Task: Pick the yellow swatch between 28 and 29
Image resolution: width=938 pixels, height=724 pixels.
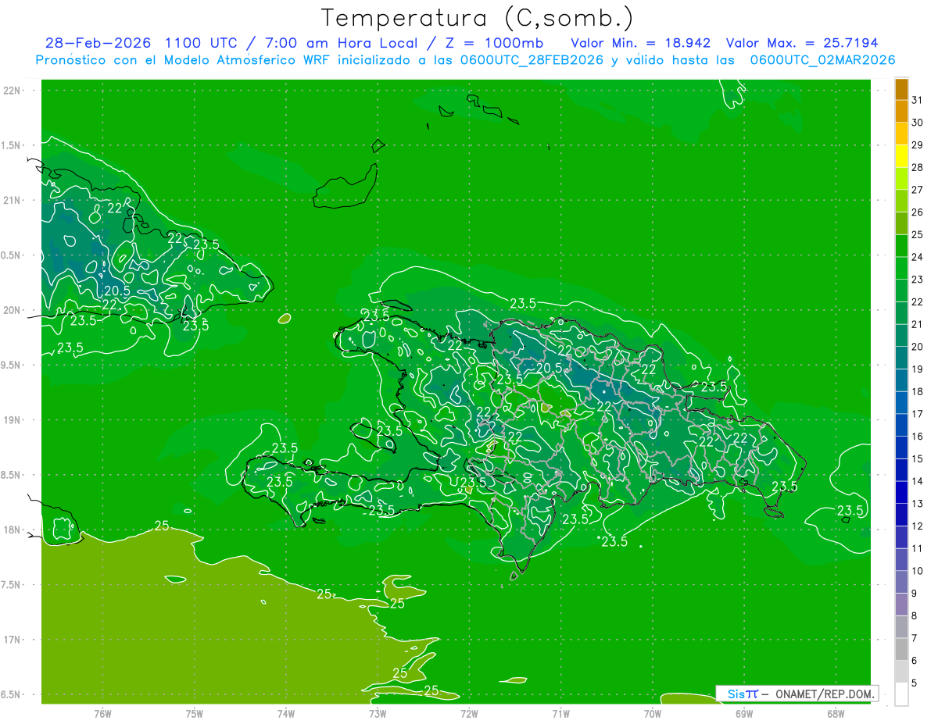Action: [x=901, y=156]
